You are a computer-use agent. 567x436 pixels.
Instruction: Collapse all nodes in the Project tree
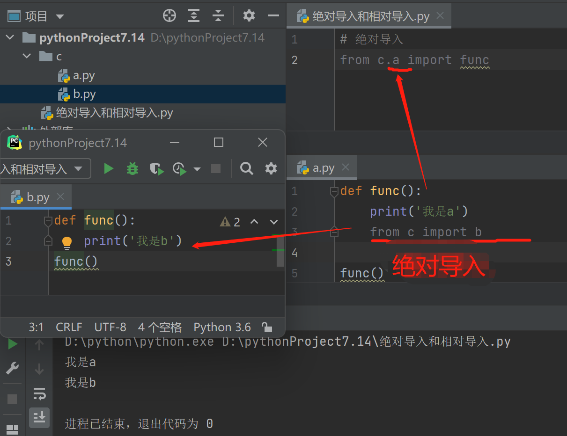click(x=218, y=16)
